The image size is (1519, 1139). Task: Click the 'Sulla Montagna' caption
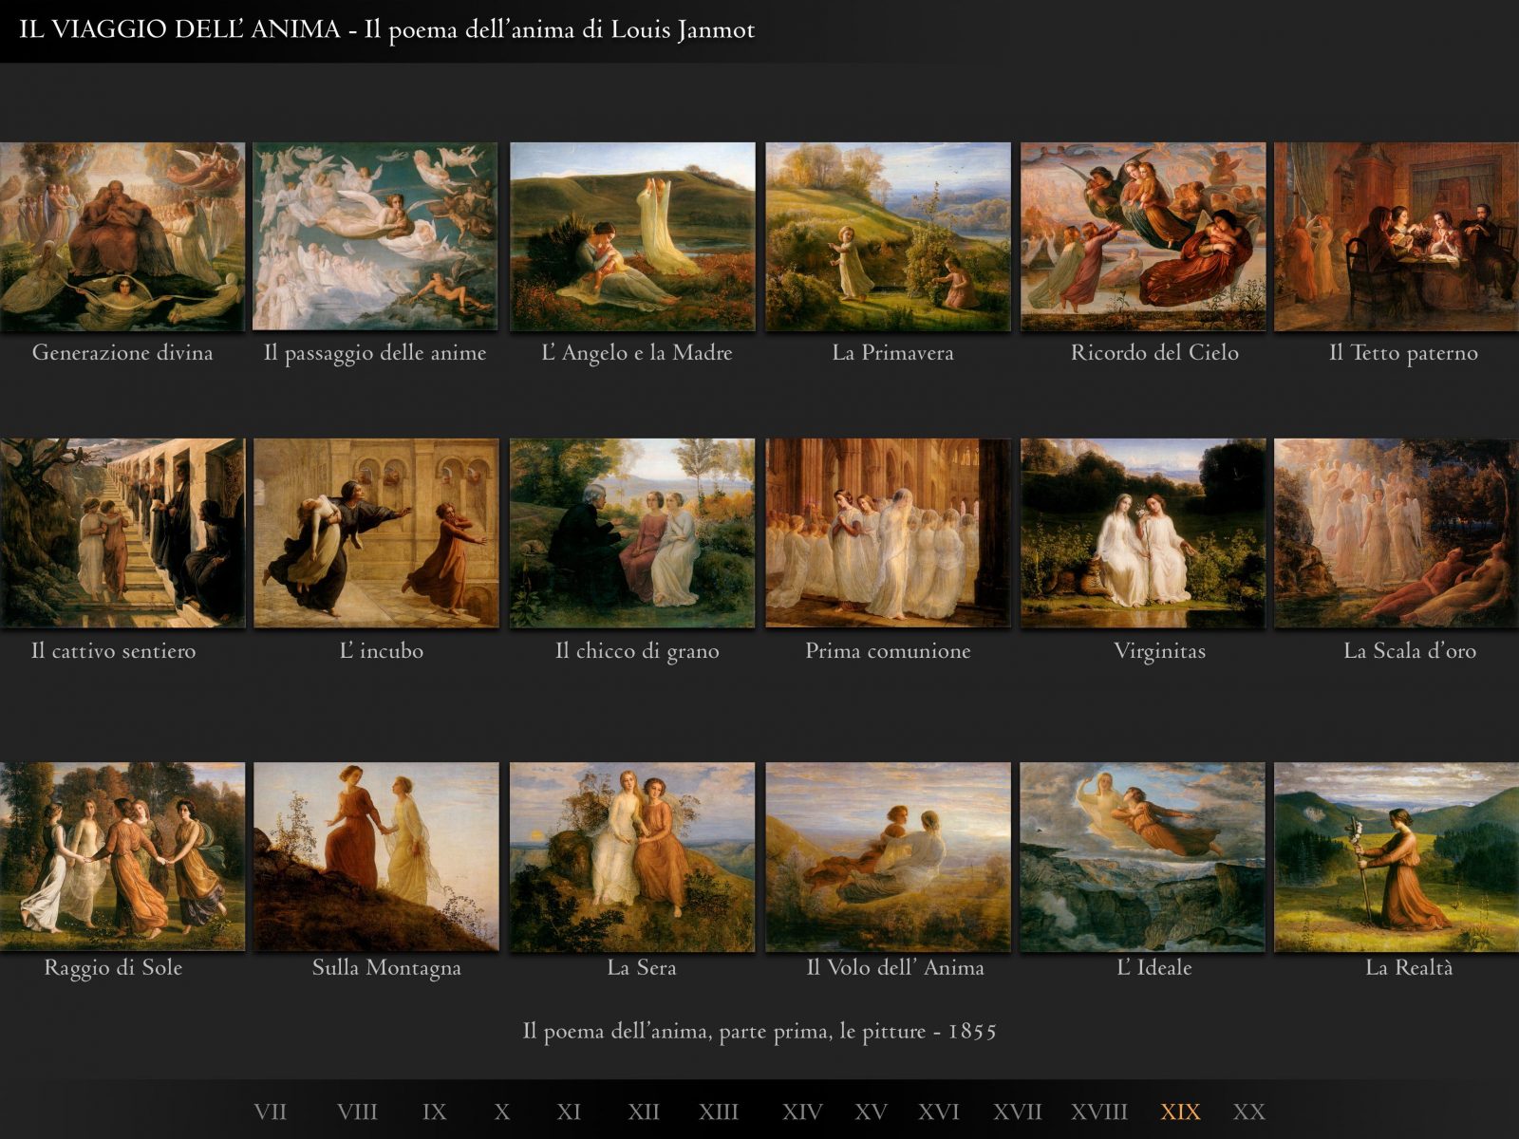click(x=386, y=968)
